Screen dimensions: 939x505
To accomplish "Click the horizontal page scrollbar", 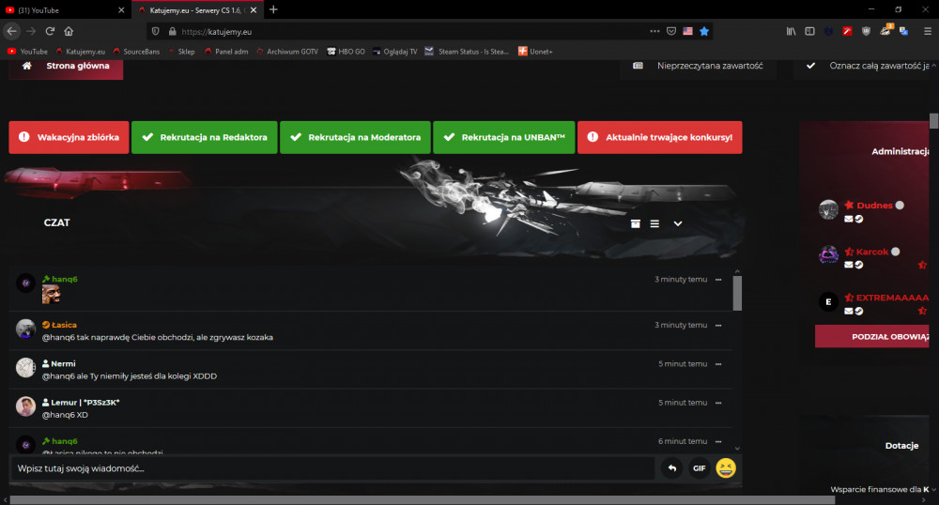I will tap(423, 500).
